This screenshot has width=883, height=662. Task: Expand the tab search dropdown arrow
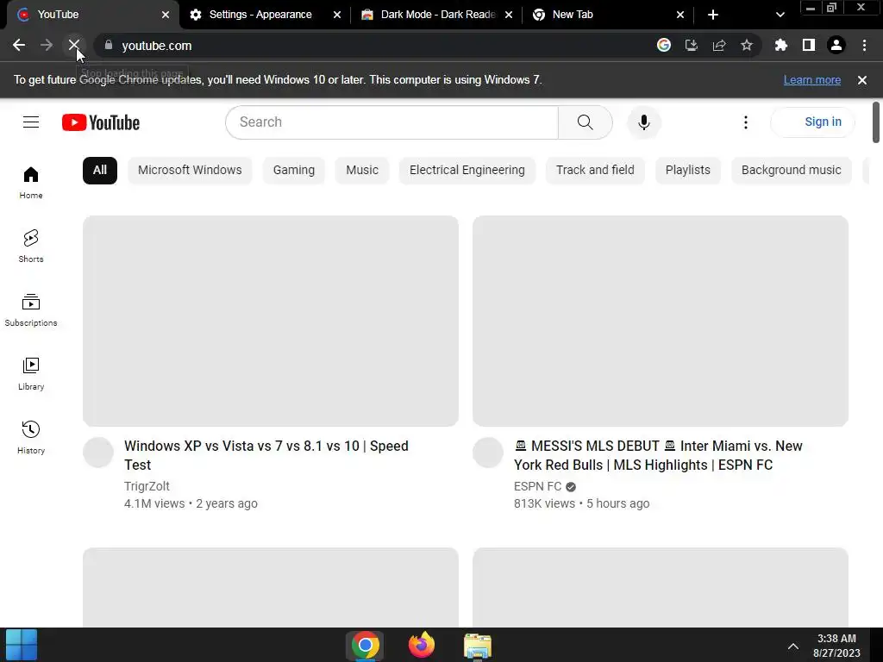point(780,15)
